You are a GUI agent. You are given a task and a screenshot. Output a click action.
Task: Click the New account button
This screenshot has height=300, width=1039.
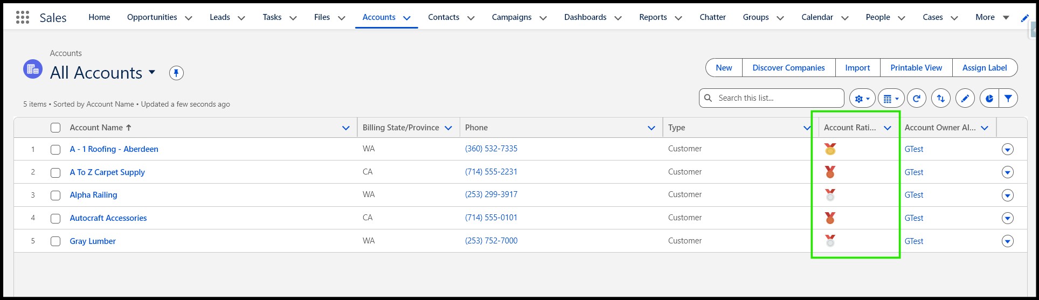pyautogui.click(x=724, y=68)
